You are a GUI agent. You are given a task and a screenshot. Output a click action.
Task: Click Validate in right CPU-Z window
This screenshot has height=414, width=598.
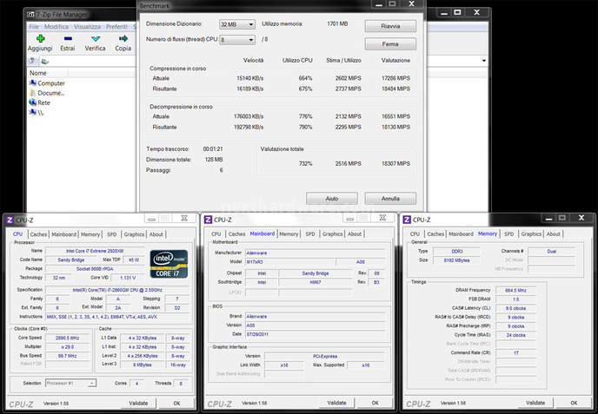(x=535, y=403)
